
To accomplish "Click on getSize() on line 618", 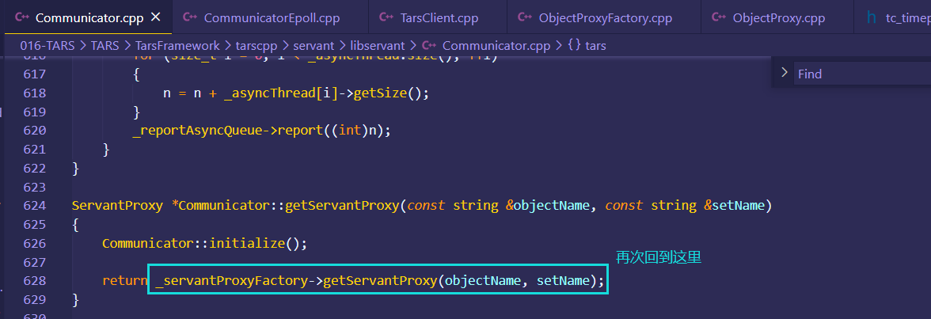I will pos(387,93).
